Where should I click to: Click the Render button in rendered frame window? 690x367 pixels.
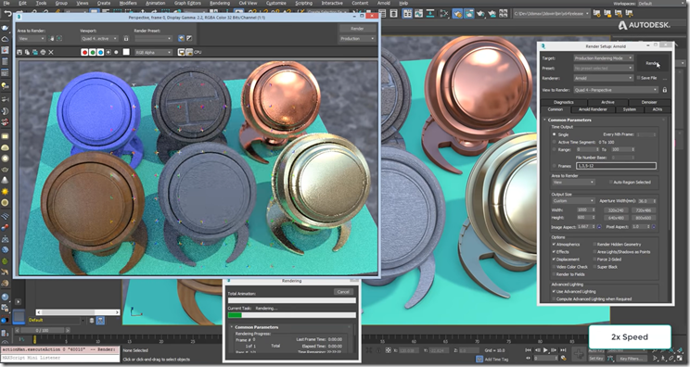357,29
